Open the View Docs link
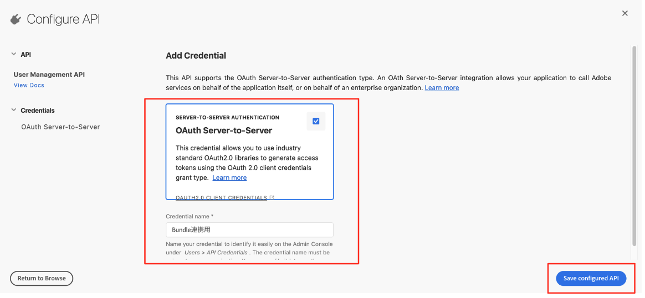This screenshot has height=298, width=645. [29, 85]
